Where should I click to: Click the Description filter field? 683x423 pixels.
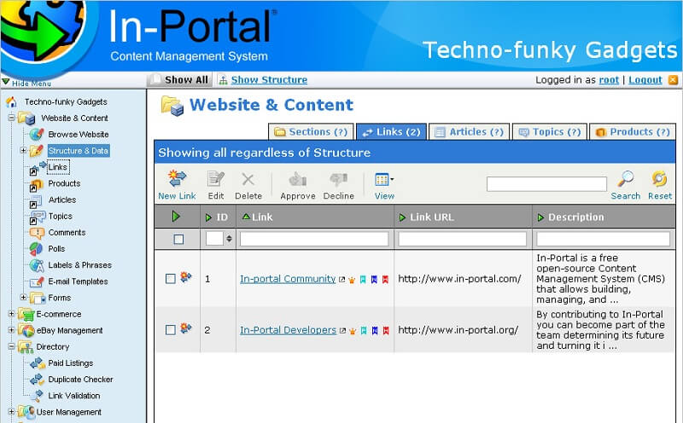(x=603, y=239)
